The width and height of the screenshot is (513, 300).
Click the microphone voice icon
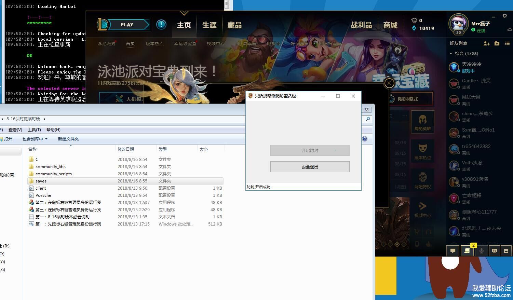[481, 251]
